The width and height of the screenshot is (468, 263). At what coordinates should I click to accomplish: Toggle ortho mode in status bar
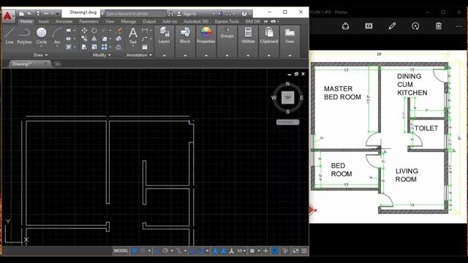156,251
